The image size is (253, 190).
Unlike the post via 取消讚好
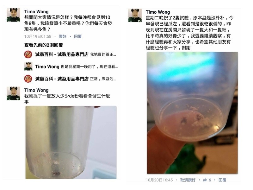[x=188, y=180]
